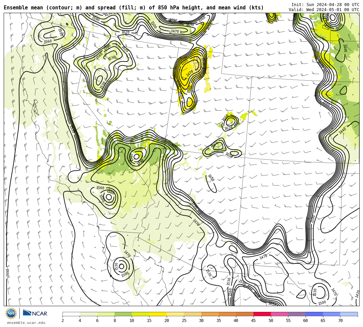Viewport: 363px width, 327px height.
Task: Click the colorbar tick label '60'
Action: [x=306, y=321]
